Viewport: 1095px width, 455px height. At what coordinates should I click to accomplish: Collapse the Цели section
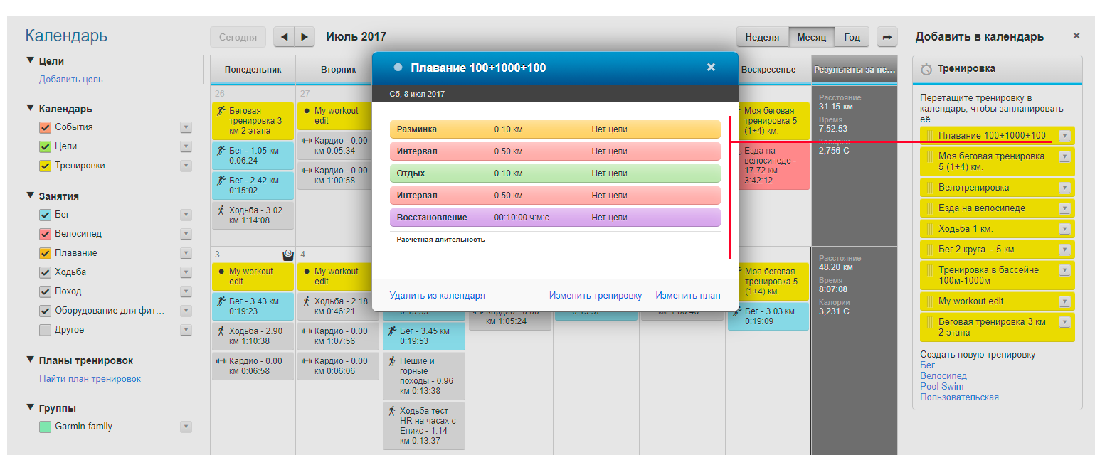[31, 61]
